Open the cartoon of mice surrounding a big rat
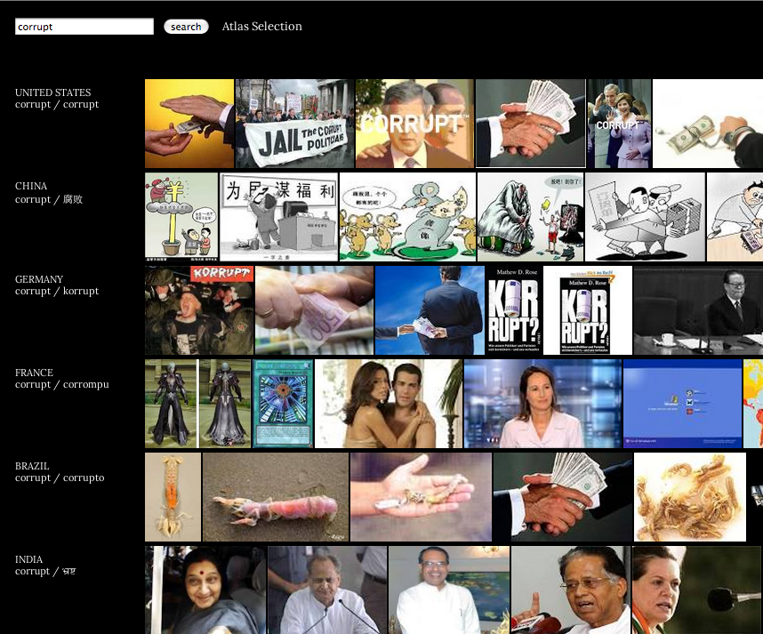The image size is (763, 634). pyautogui.click(x=407, y=217)
